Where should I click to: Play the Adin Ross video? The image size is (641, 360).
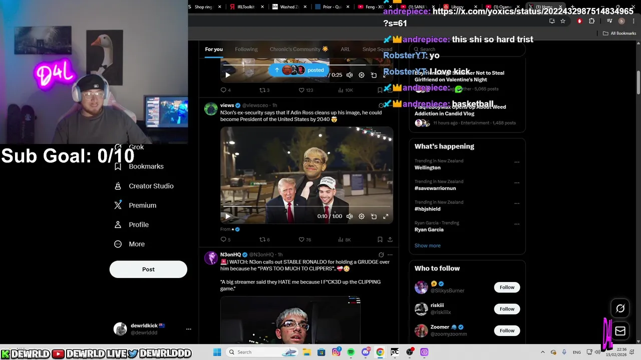click(x=227, y=216)
